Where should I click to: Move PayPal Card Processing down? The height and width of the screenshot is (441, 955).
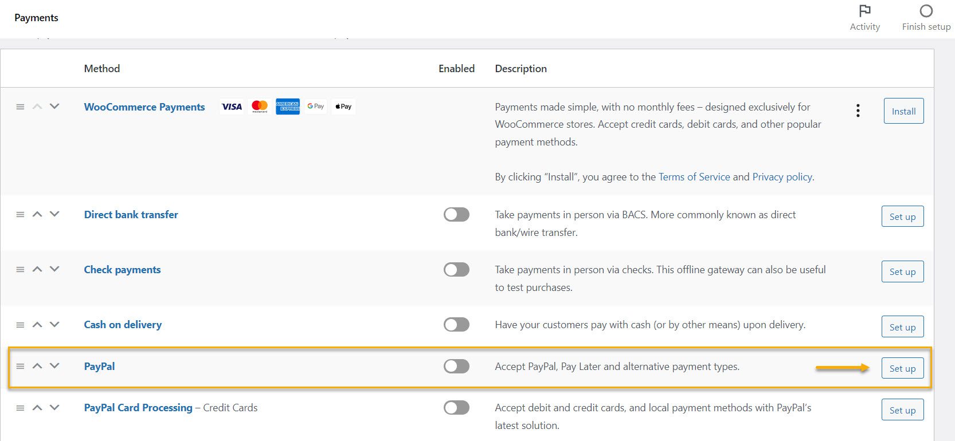coord(54,408)
